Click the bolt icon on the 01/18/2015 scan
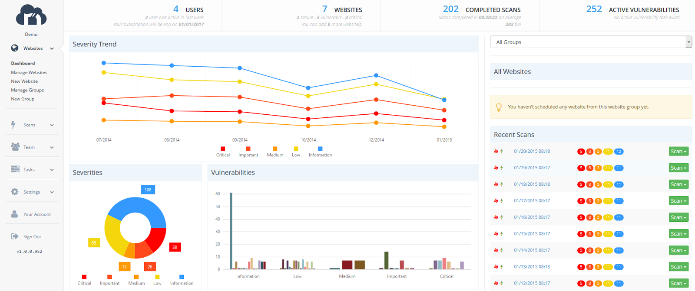This screenshot has height=291, width=695. pos(502,184)
